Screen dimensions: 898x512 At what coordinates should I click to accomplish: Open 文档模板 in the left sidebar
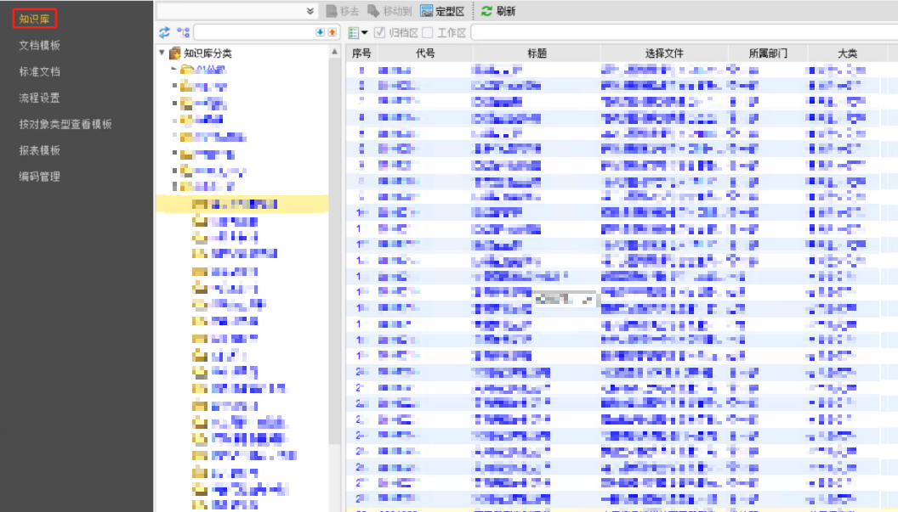pyautogui.click(x=40, y=45)
